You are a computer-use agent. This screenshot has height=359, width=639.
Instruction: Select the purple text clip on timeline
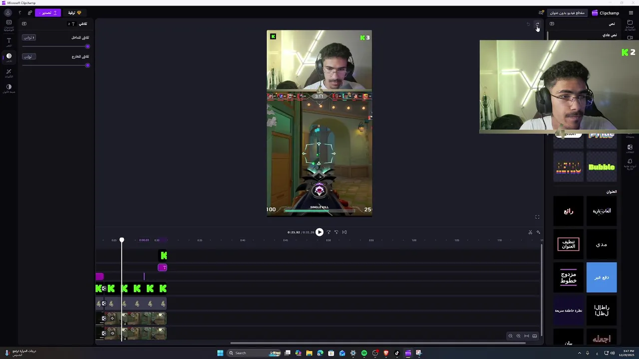pos(162,268)
